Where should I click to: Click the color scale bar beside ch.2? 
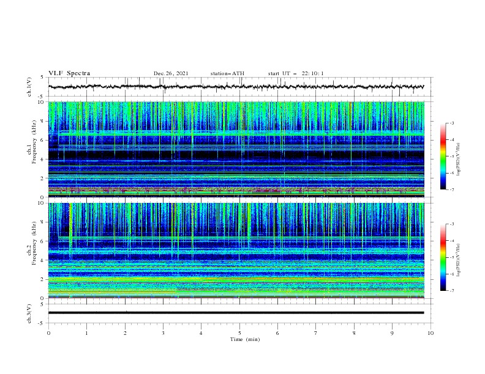tap(443, 257)
